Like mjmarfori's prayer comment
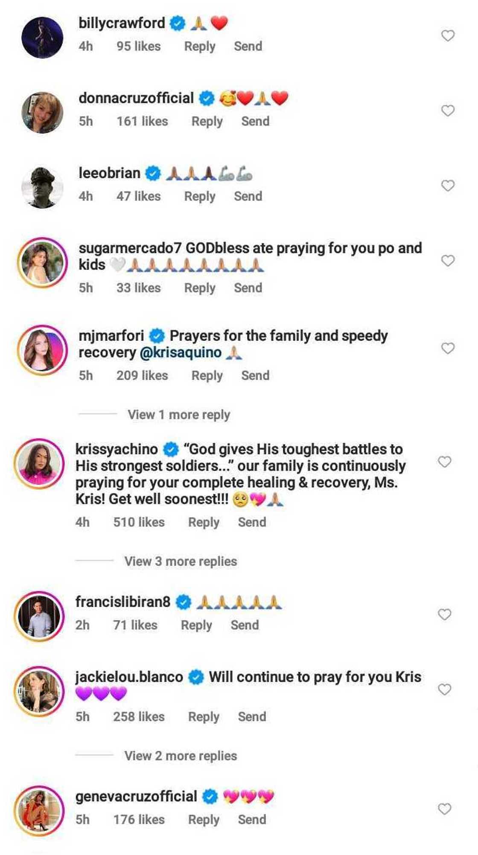The image size is (478, 855). 448,349
